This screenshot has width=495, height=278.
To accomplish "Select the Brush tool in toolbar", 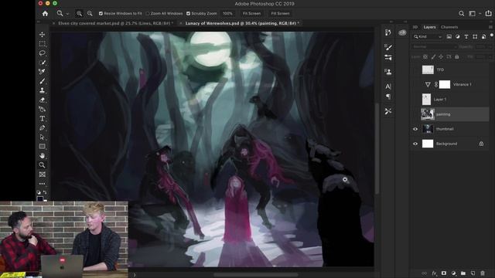I will 42,81.
